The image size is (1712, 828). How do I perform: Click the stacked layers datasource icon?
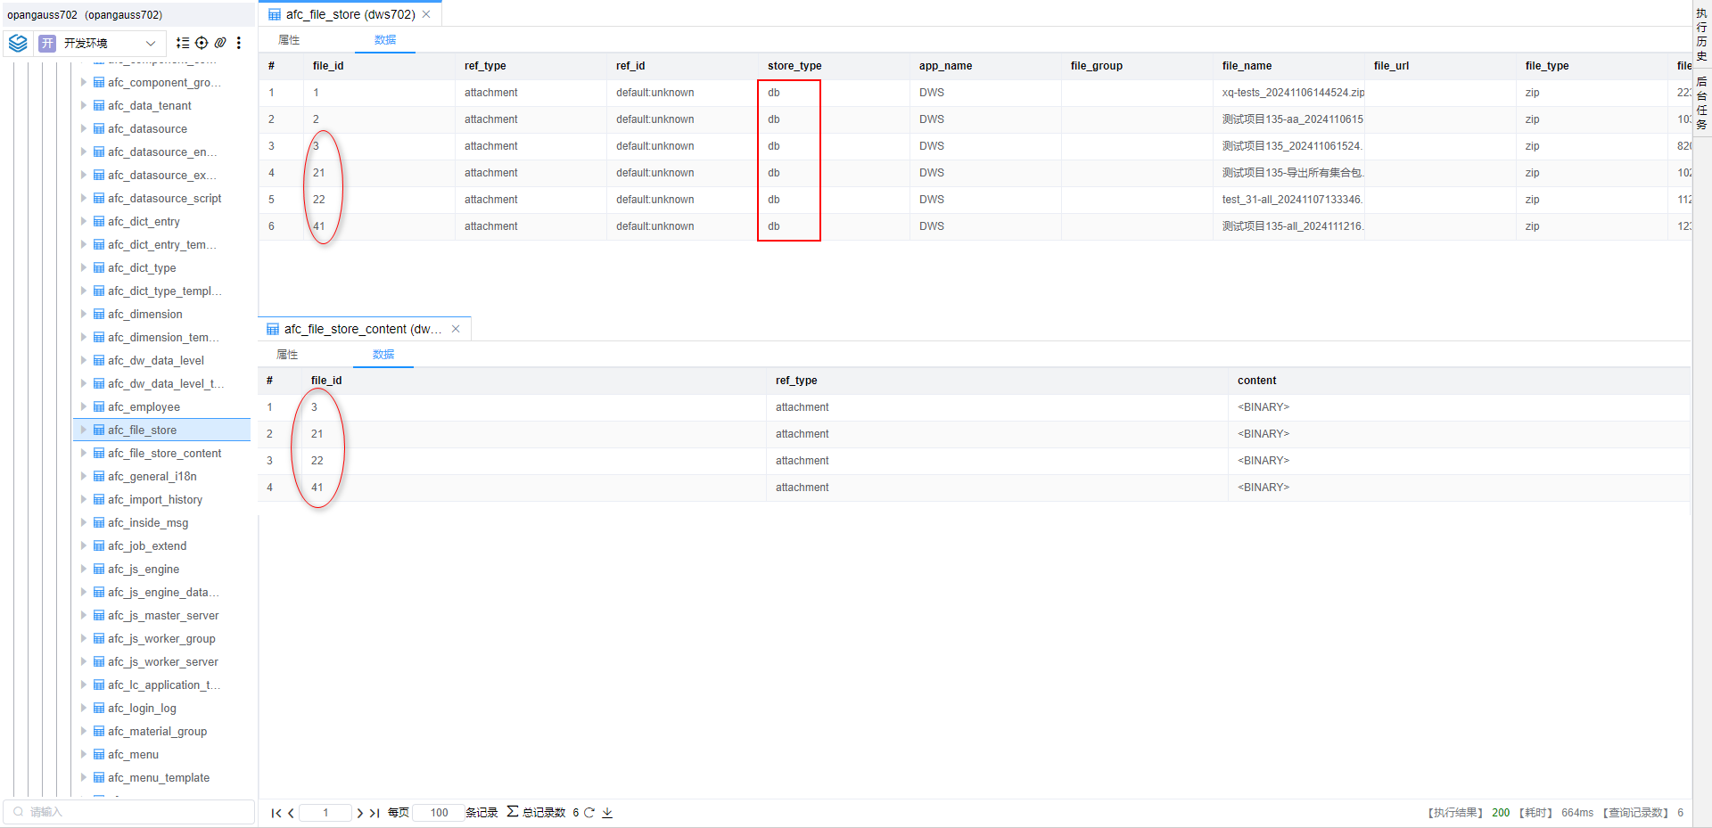click(x=18, y=43)
